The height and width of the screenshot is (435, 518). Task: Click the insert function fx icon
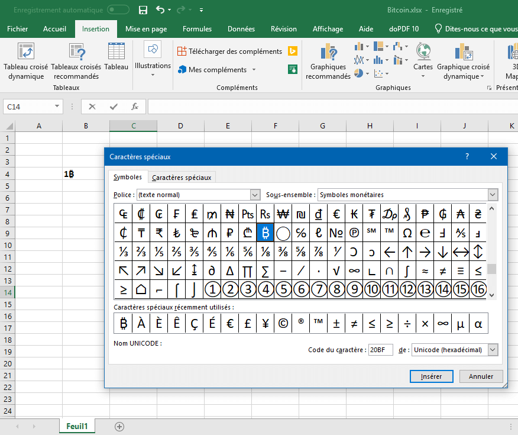click(135, 107)
